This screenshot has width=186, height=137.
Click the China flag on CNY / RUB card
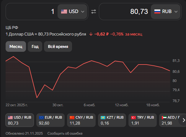pyautogui.click(x=72, y=117)
